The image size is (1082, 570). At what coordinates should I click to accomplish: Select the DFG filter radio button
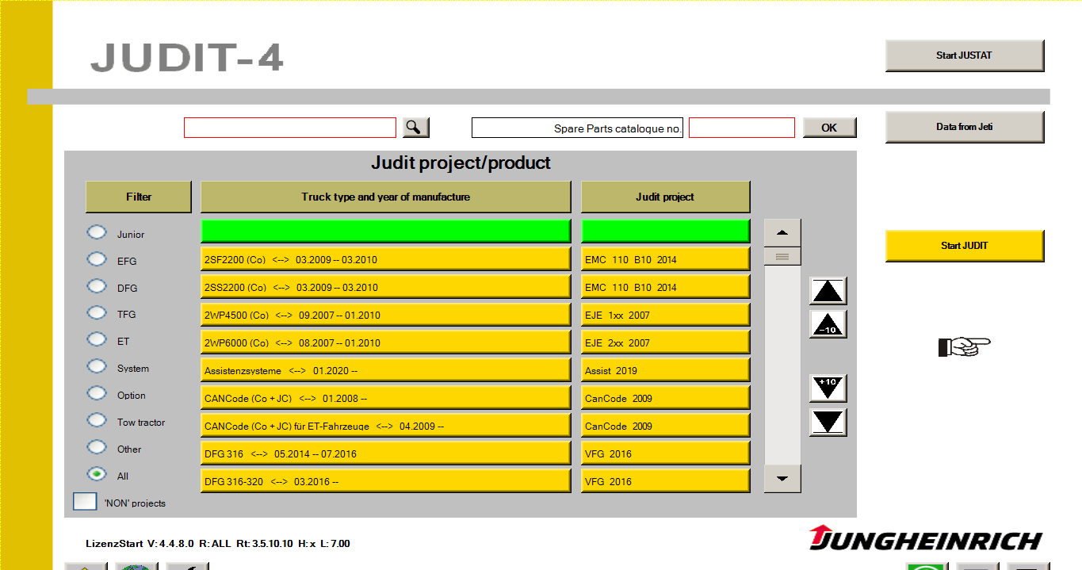pyautogui.click(x=97, y=286)
